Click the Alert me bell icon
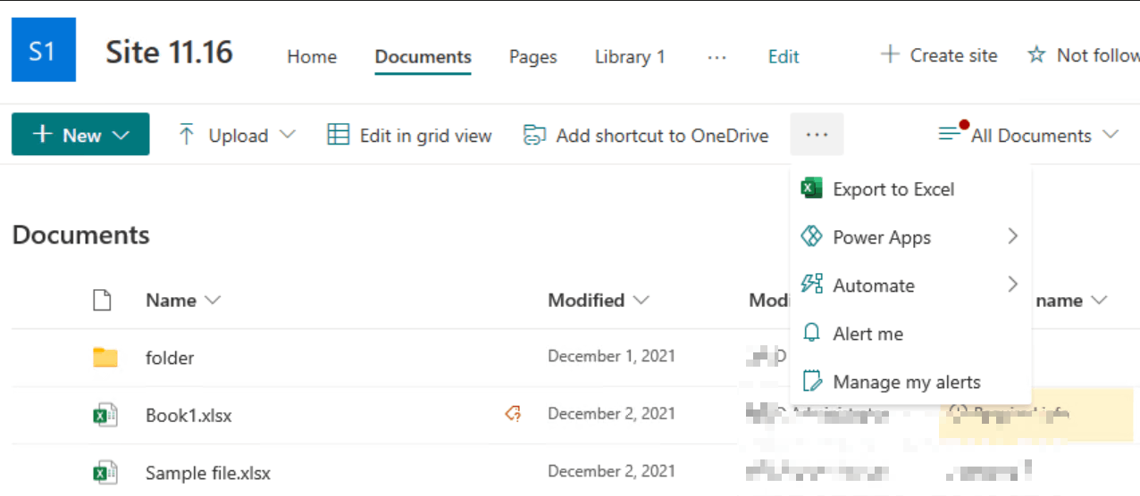The width and height of the screenshot is (1140, 496). click(811, 333)
